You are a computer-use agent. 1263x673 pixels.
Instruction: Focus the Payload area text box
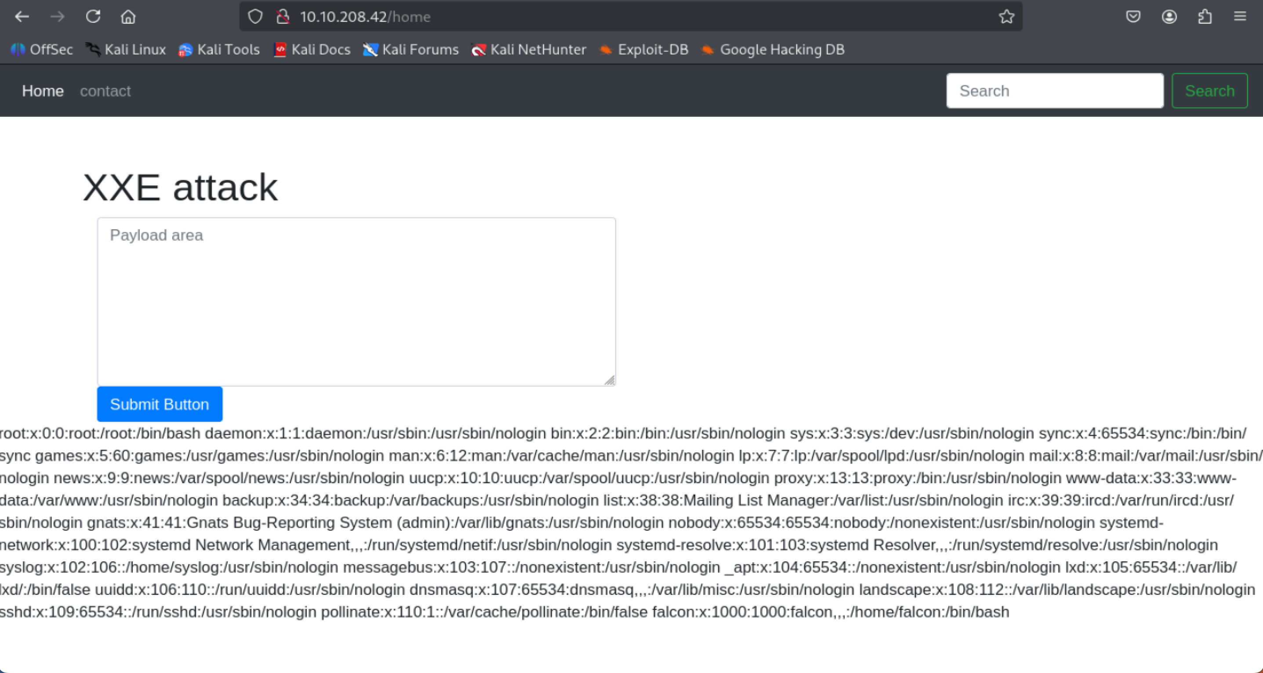point(356,301)
